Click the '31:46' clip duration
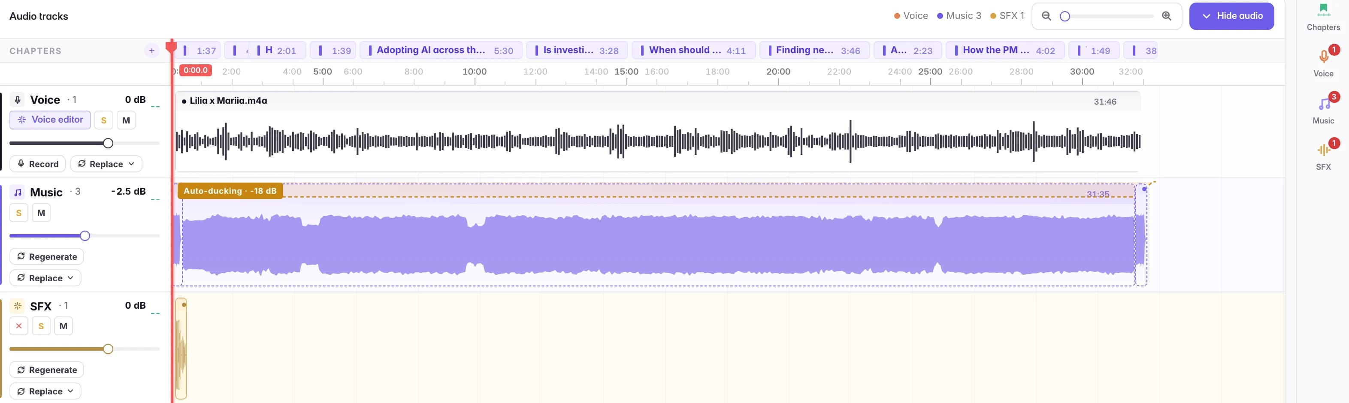This screenshot has width=1349, height=403. pyautogui.click(x=1104, y=102)
